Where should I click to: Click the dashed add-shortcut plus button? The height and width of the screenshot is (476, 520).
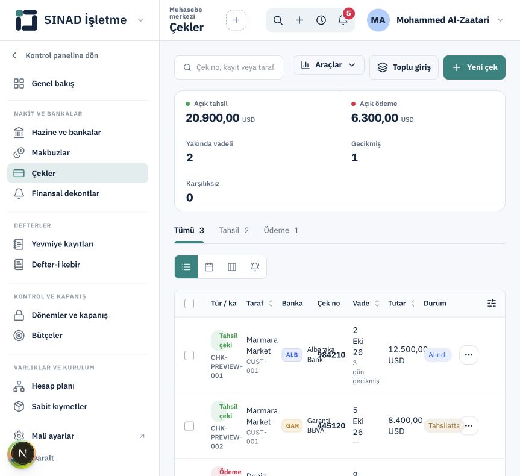pyautogui.click(x=236, y=20)
